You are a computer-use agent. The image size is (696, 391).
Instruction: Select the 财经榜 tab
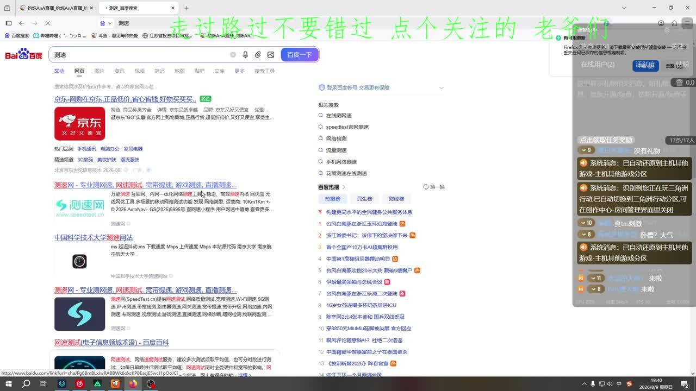(396, 199)
